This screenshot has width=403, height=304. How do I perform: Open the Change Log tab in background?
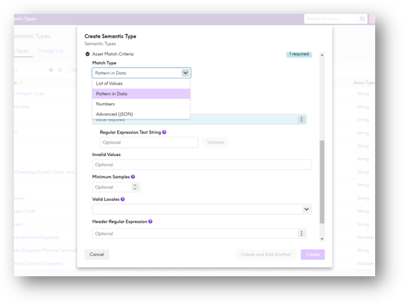point(50,51)
